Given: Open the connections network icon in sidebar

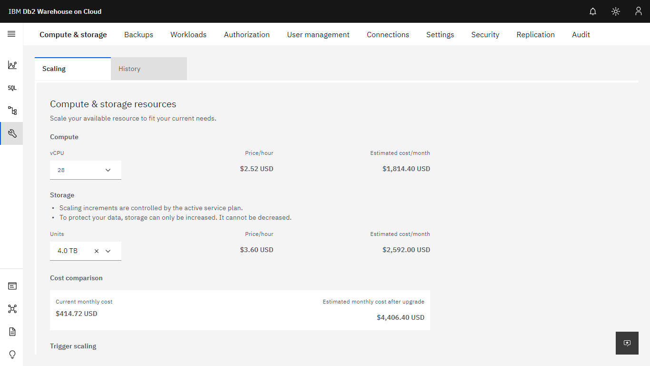Looking at the screenshot, I should [x=12, y=309].
